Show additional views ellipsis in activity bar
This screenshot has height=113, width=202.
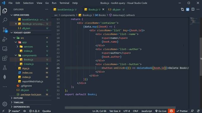point(5,87)
